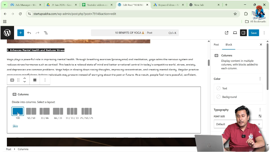Image resolution: width=270 pixels, height=152 pixels.
Task: Undo the last editor change
Action: [x=29, y=33]
